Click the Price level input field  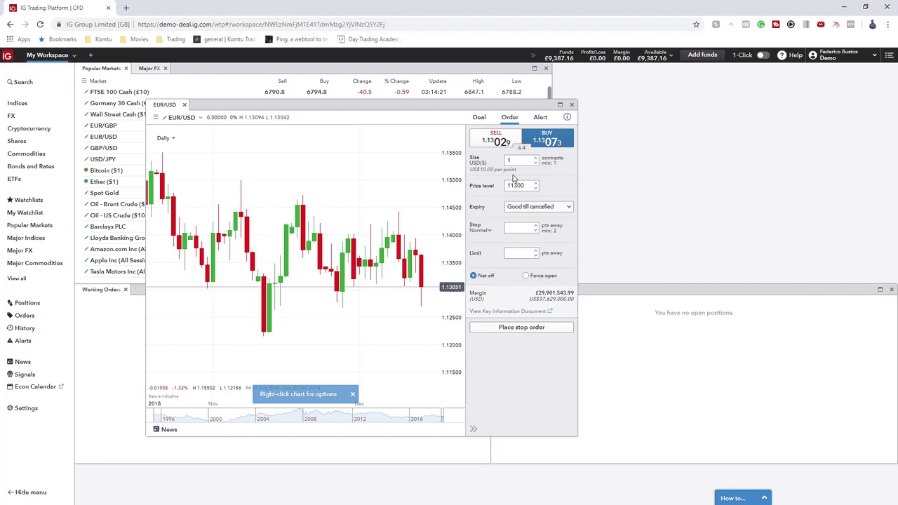518,186
